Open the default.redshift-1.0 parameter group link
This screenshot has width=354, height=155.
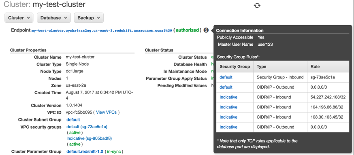[85, 151]
